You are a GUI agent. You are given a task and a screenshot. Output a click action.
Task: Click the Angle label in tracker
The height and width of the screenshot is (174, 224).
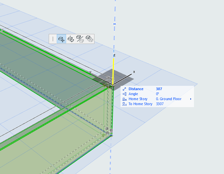(133, 94)
